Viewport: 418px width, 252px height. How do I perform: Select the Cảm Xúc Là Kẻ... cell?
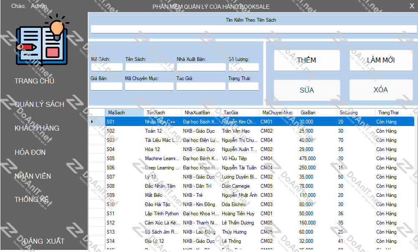tap(162, 223)
